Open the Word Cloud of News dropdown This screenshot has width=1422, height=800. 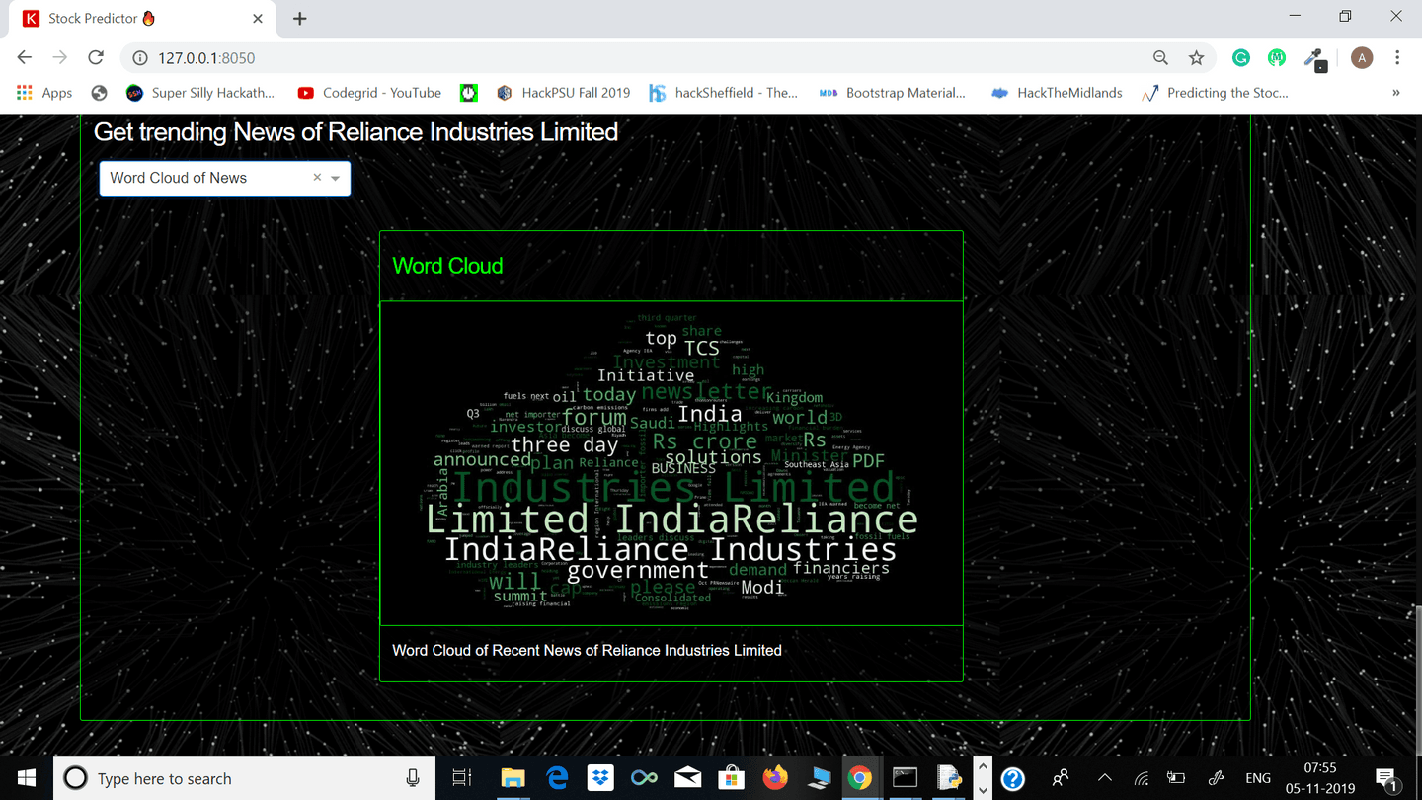coord(224,178)
